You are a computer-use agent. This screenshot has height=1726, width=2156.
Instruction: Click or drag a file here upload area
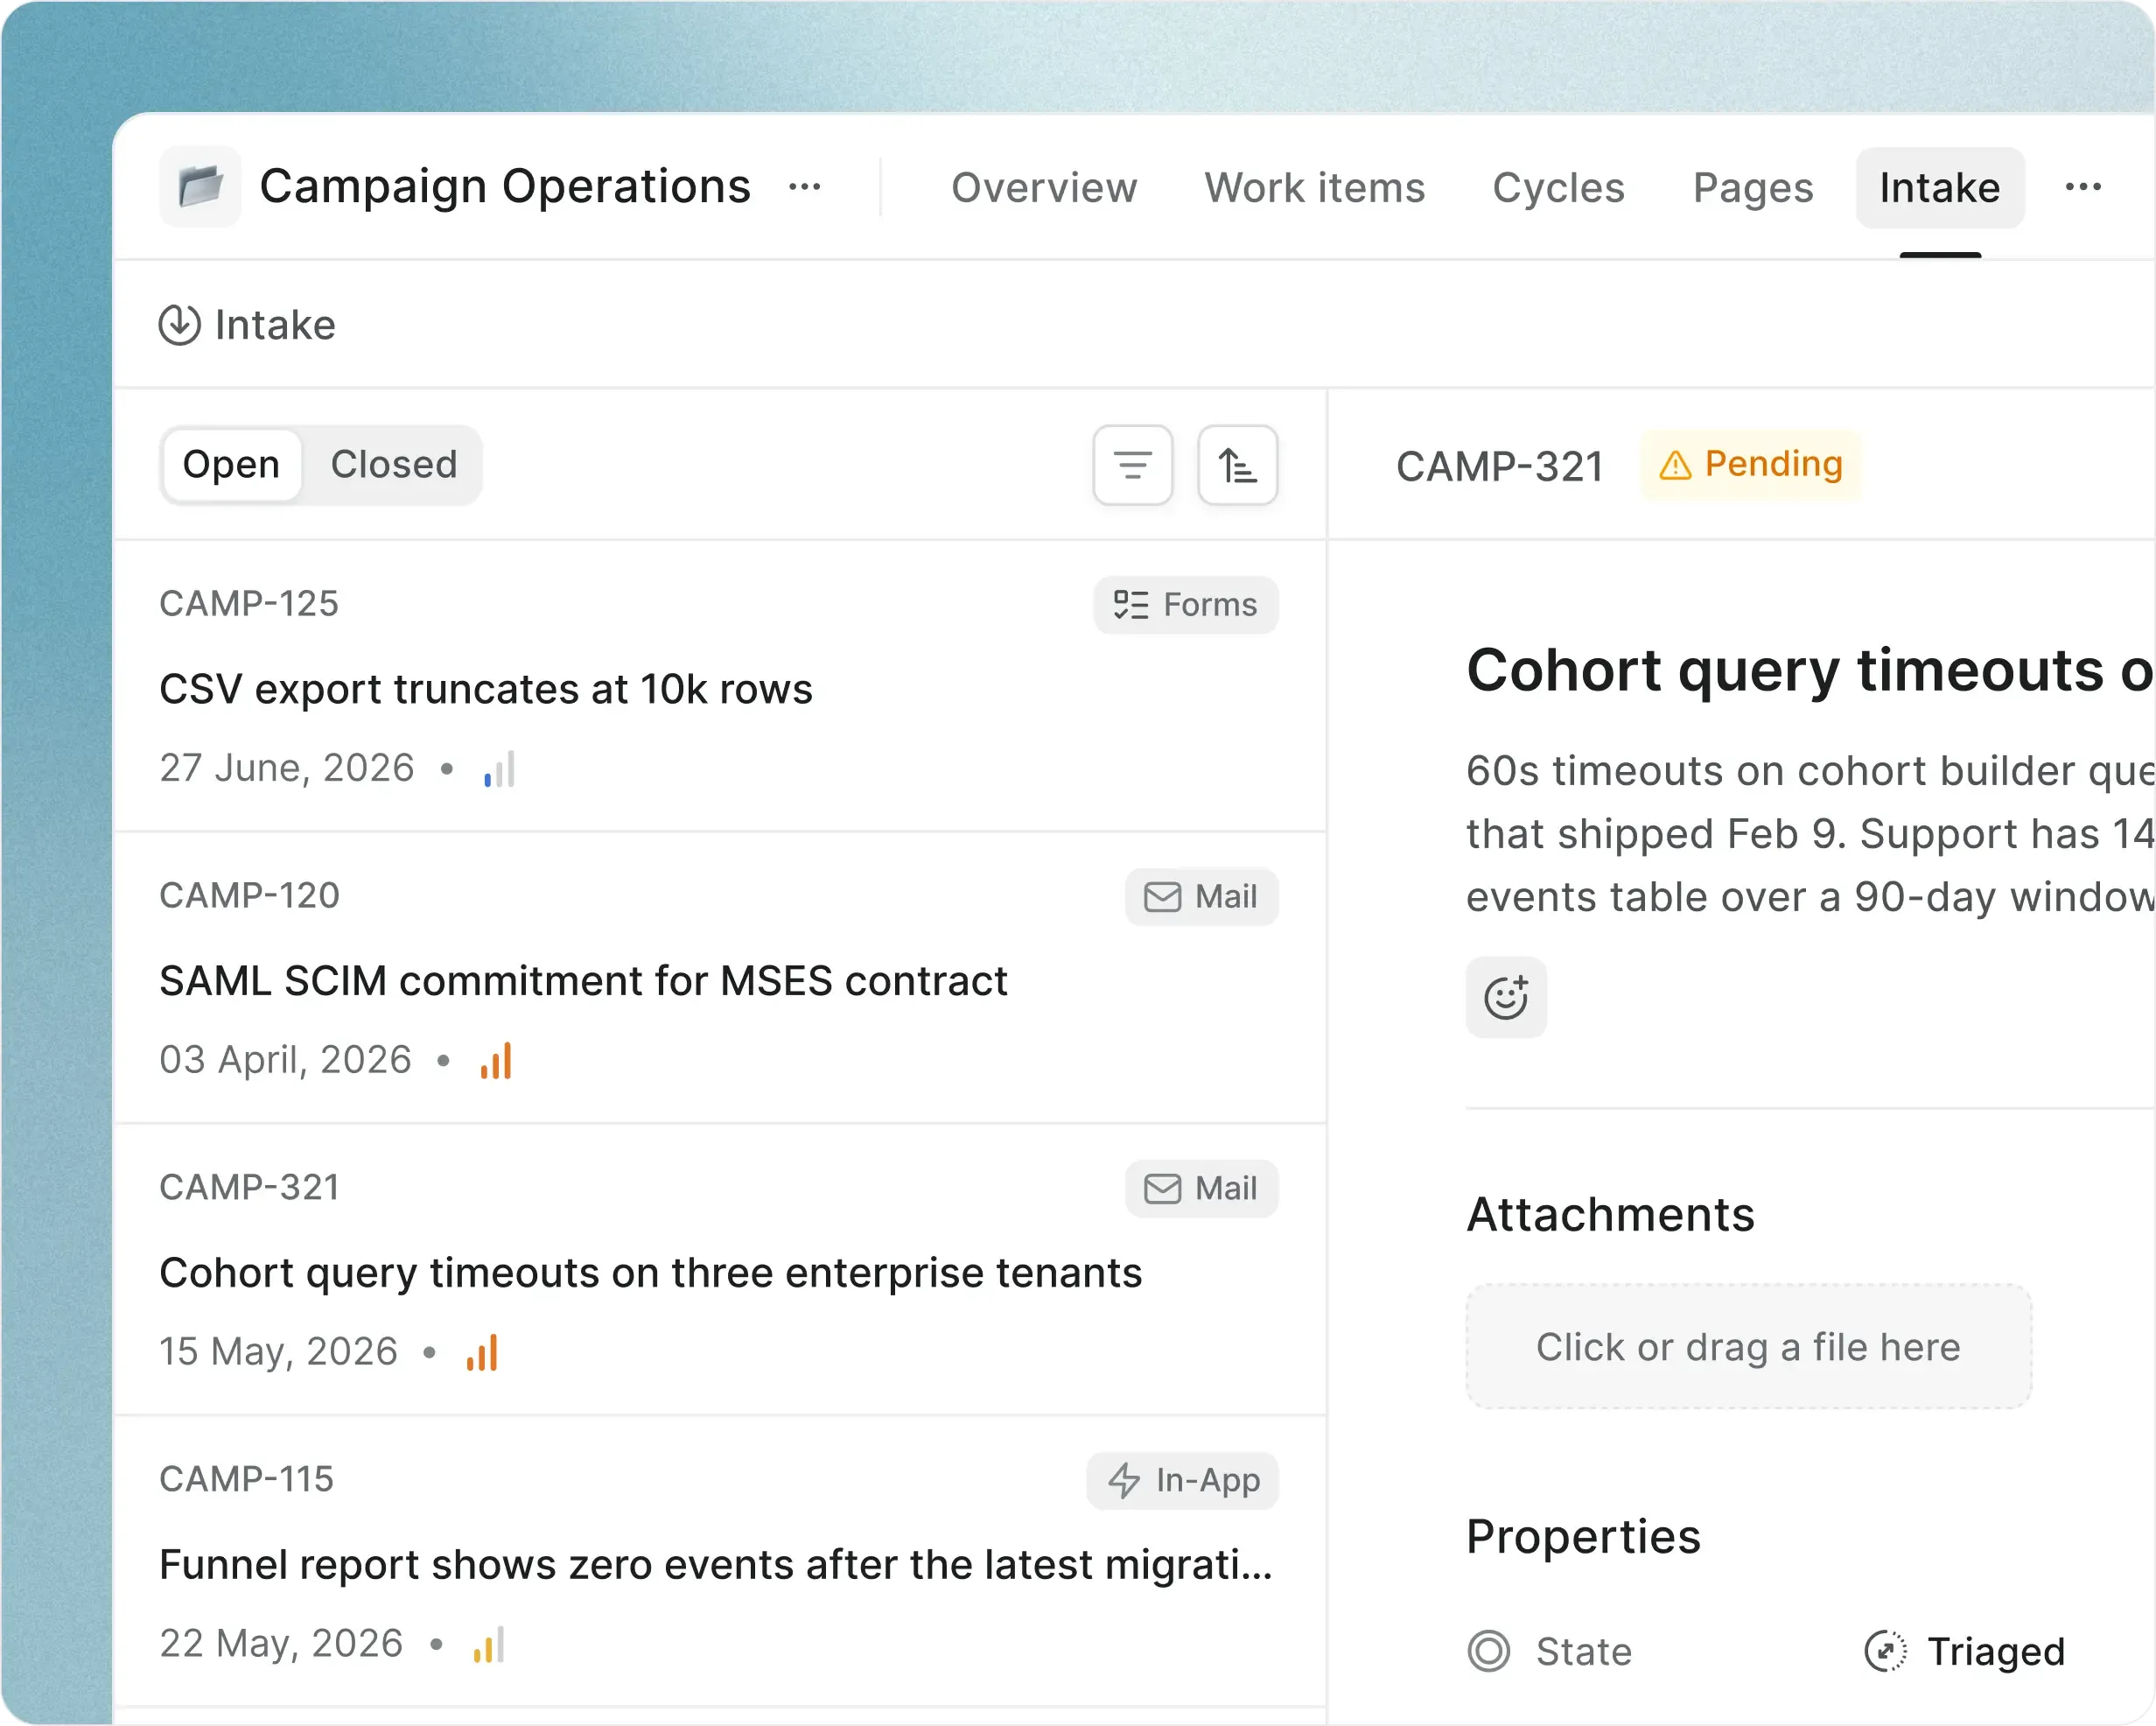tap(1749, 1347)
